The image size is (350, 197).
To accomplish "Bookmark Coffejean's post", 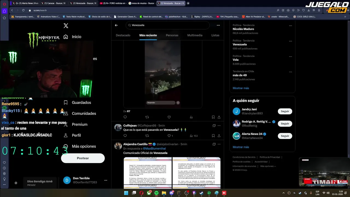I will point(213,136).
